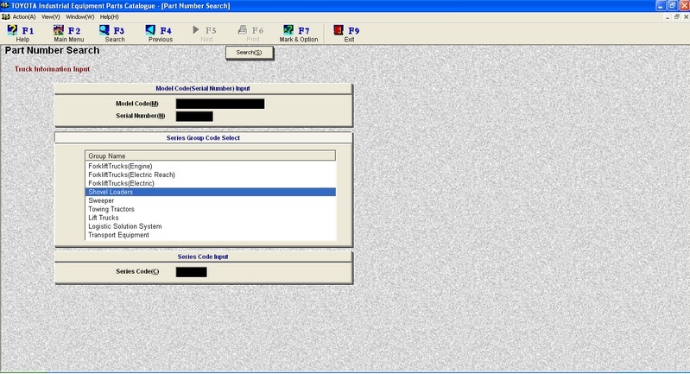
Task: Open the Action(A) menu
Action: click(24, 16)
